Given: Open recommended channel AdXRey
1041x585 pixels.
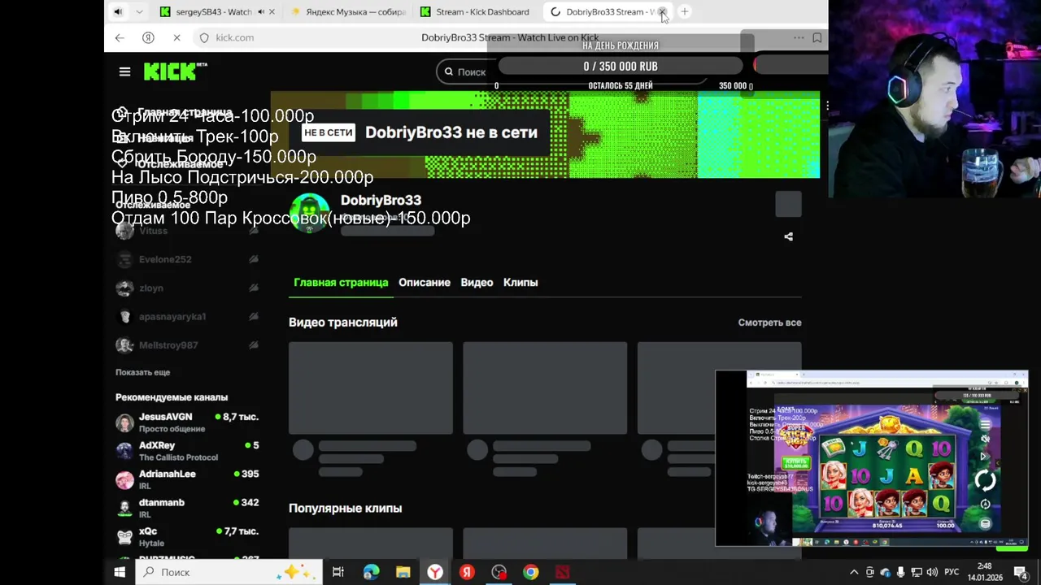Looking at the screenshot, I should pyautogui.click(x=187, y=451).
